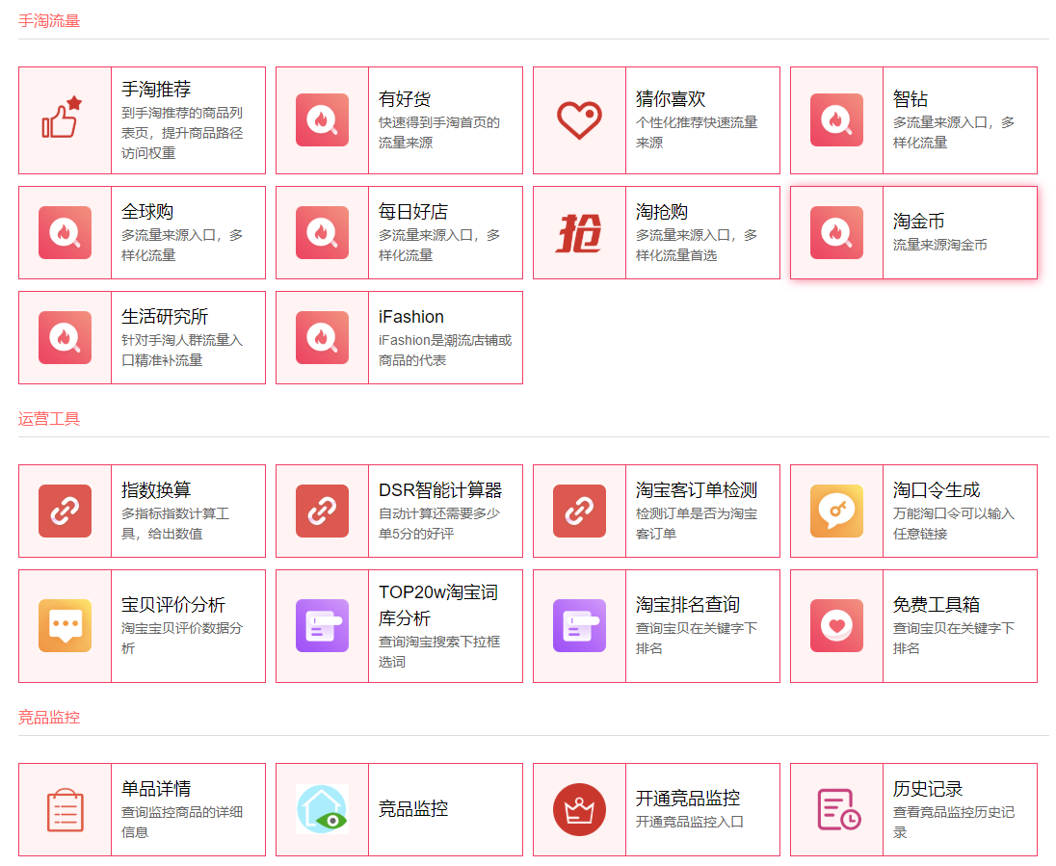Viewport: 1056px width, 866px height.
Task: Select the 淘抢购 title
Action: [662, 212]
